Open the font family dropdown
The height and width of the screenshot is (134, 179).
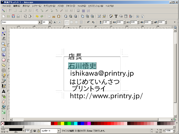[x=40, y=22]
